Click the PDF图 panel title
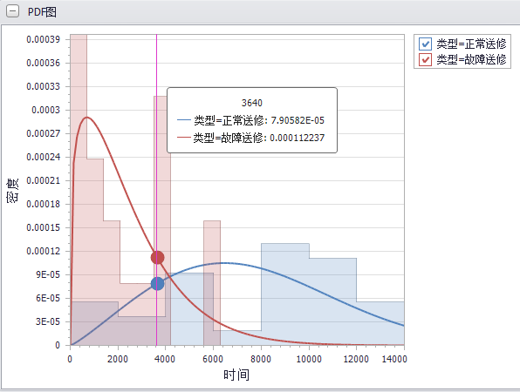Screen dimensions: 520x392 (42, 12)
